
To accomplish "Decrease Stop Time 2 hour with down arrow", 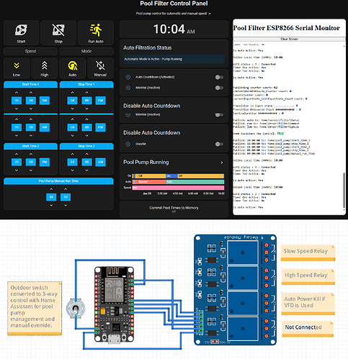I will click(72, 171).
